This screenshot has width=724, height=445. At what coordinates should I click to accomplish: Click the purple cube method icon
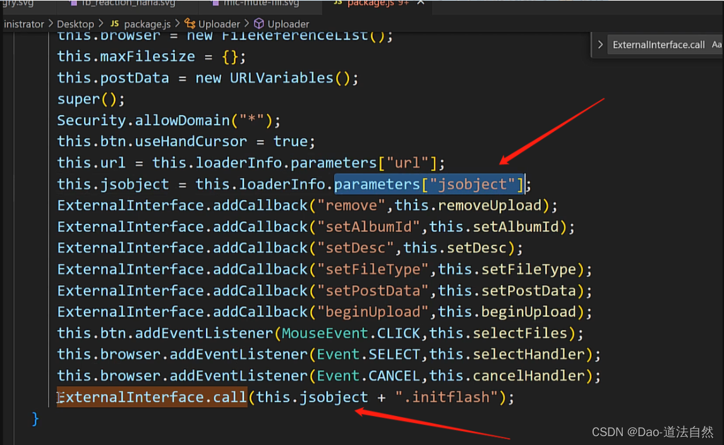(x=259, y=23)
